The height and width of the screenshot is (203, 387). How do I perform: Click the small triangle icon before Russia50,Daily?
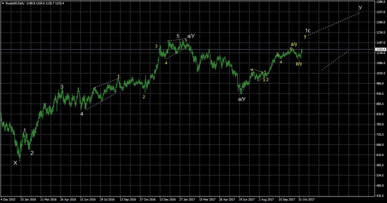point(3,3)
